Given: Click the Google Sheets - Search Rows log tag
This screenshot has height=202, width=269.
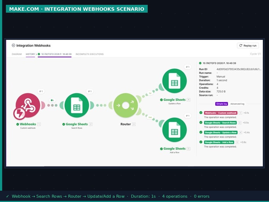Looking at the screenshot, I should 220,123.
